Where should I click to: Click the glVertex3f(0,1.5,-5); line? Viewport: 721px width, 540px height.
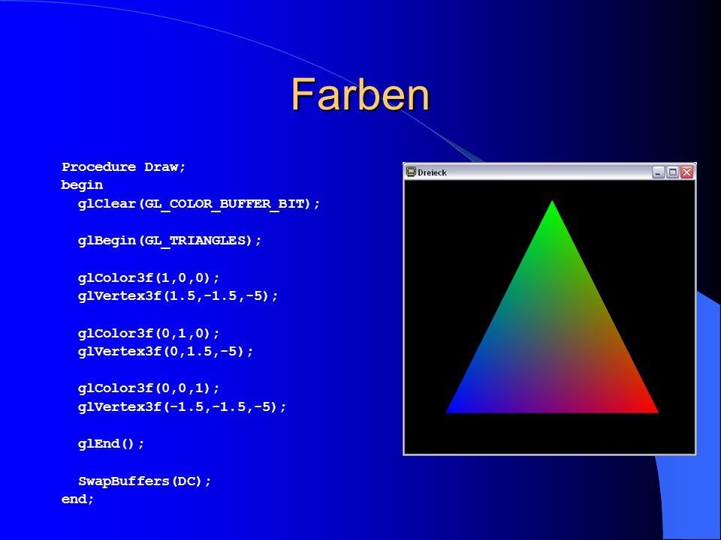[x=165, y=351]
